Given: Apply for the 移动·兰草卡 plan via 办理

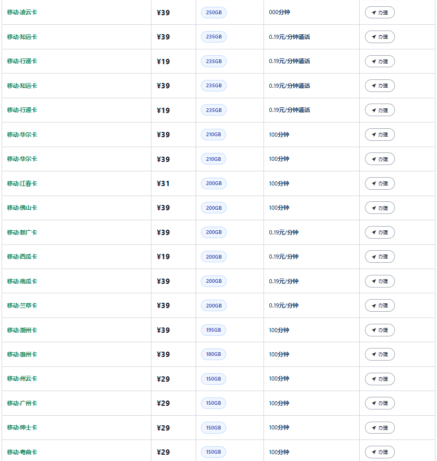Looking at the screenshot, I should pyautogui.click(x=380, y=305).
